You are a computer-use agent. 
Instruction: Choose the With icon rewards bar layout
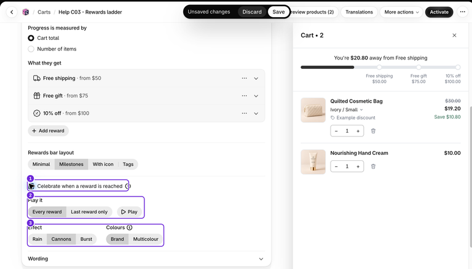pos(103,165)
